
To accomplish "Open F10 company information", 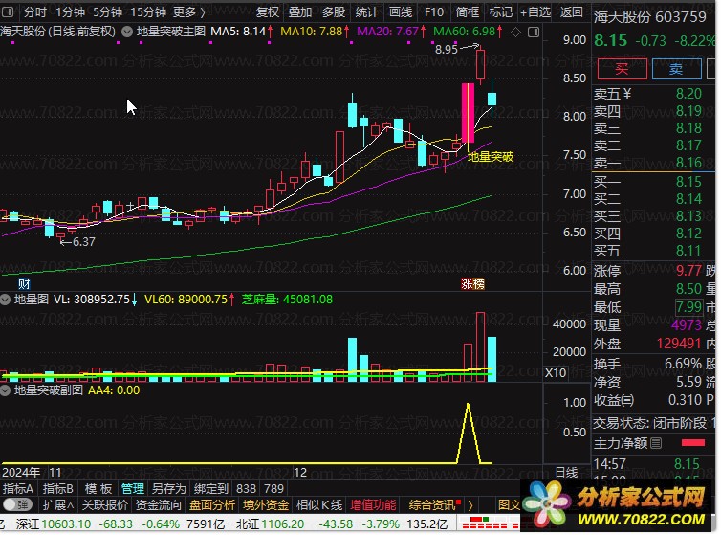I will (433, 12).
